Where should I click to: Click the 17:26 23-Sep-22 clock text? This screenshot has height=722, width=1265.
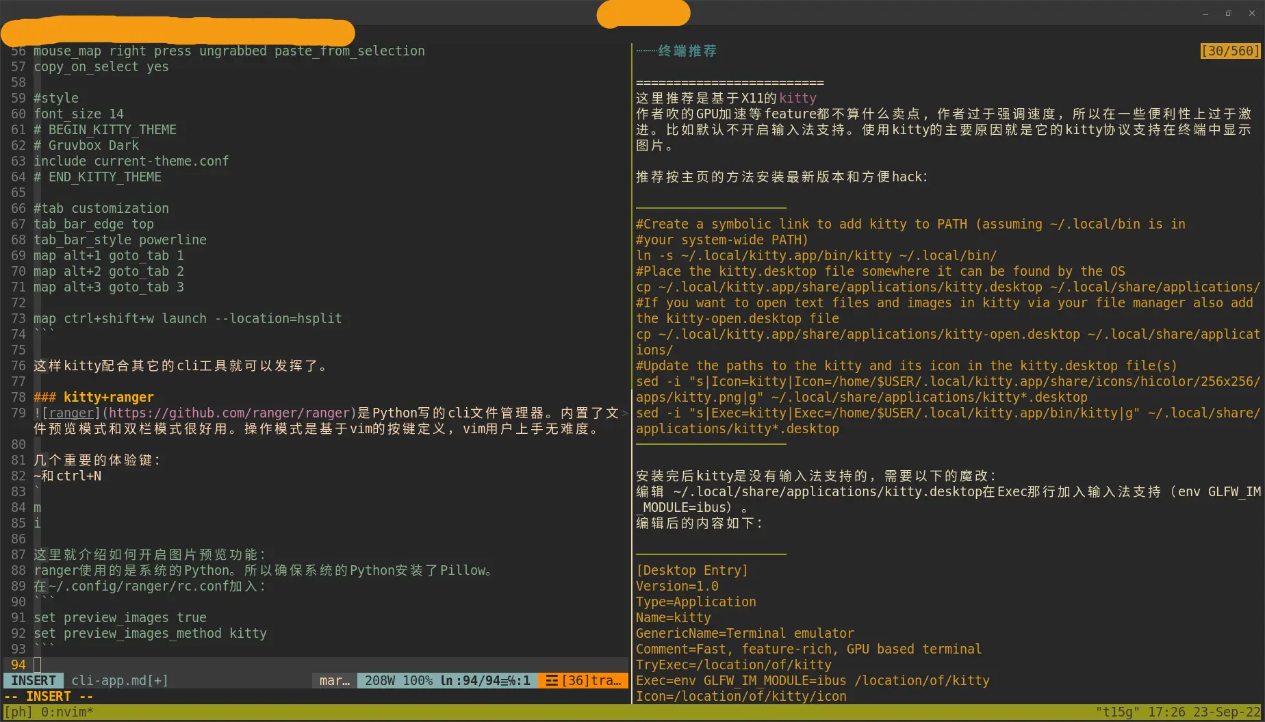(x=1204, y=712)
